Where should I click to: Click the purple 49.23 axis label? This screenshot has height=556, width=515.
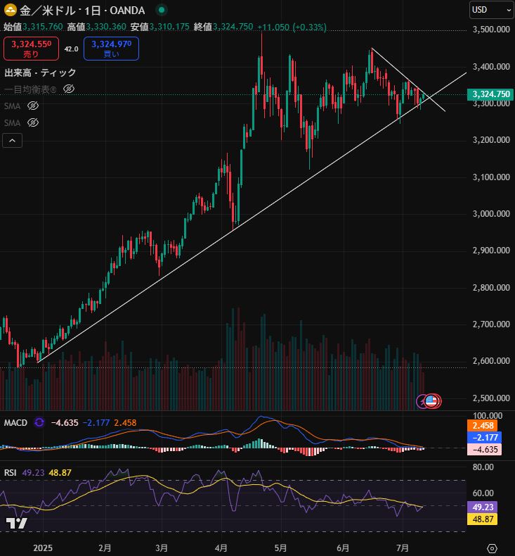483,507
